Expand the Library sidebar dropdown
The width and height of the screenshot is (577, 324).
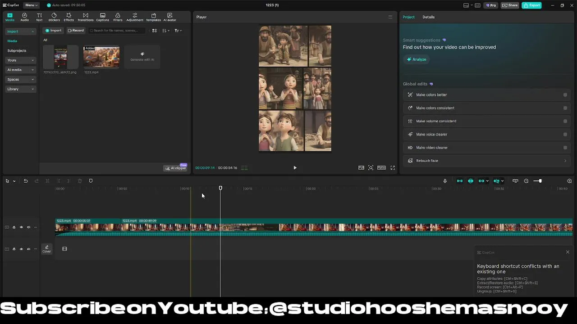(x=20, y=89)
